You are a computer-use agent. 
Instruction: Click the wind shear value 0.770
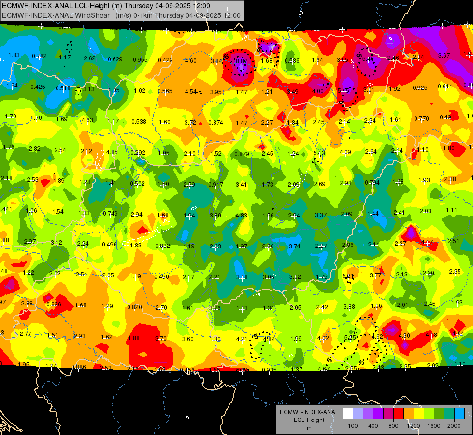(421, 118)
